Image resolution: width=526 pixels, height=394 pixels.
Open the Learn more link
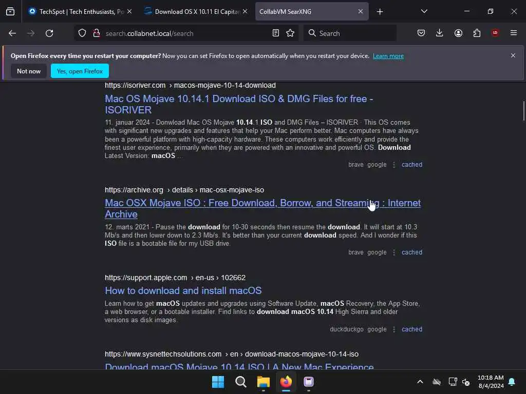tap(388, 56)
